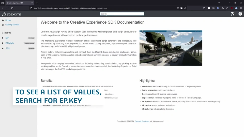Click the Benefits: heading

[47, 81]
